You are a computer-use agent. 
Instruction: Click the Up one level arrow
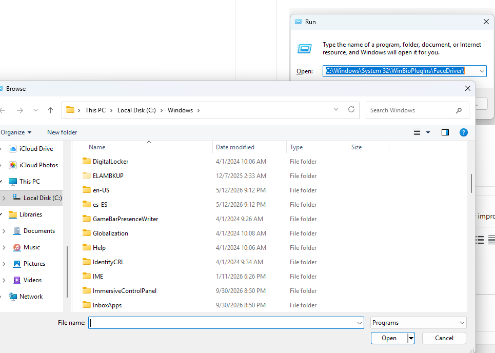click(x=50, y=110)
